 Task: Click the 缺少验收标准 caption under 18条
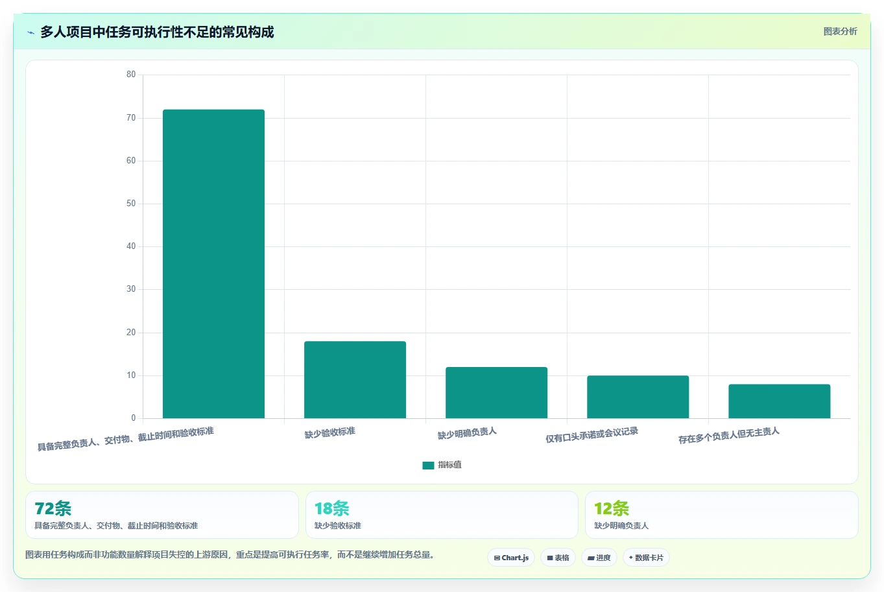tap(338, 526)
